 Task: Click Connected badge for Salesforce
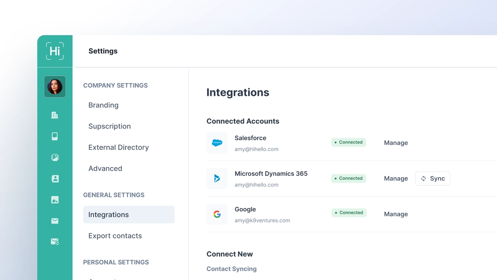(349, 142)
